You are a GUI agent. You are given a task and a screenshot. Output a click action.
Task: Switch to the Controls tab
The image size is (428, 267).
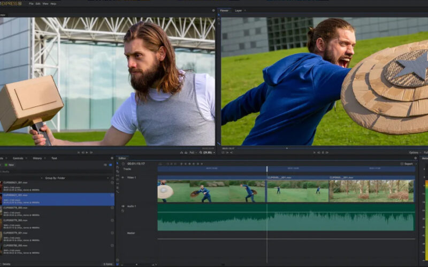(x=18, y=158)
